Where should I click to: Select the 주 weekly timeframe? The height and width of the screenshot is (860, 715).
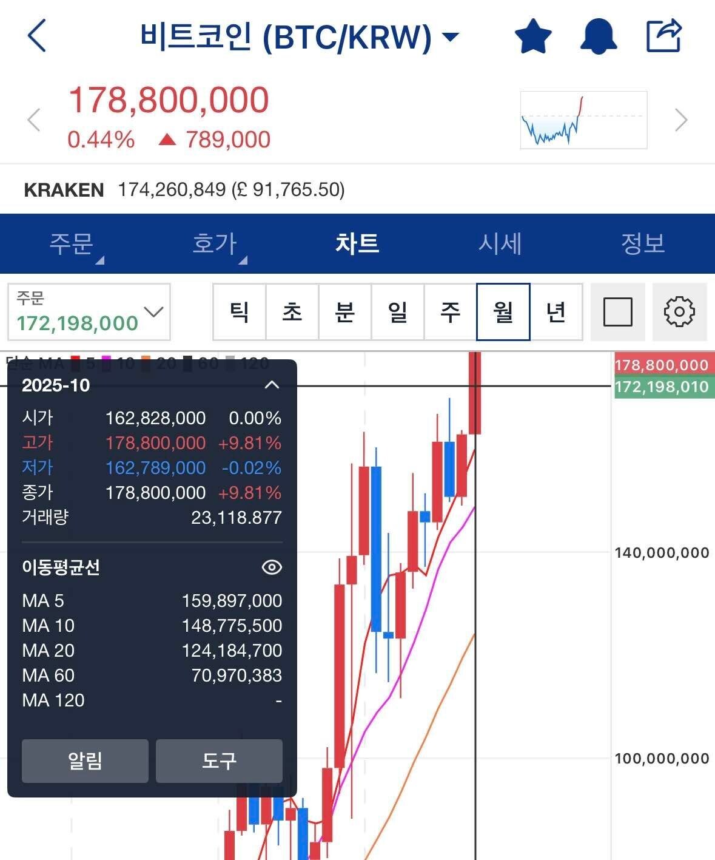[x=449, y=312]
